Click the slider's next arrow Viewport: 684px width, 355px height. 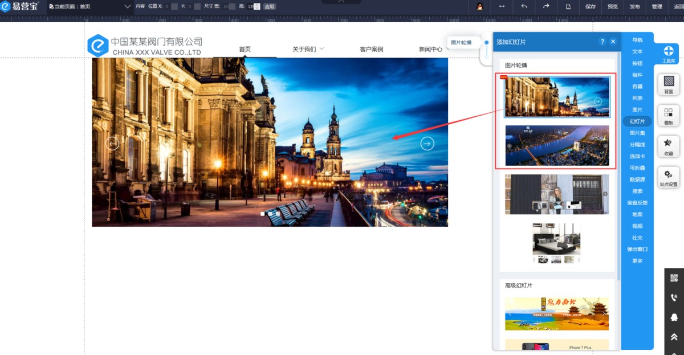tap(427, 144)
